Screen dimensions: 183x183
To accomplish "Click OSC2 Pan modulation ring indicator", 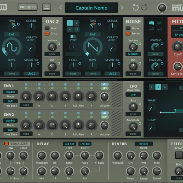I will 59,63.
